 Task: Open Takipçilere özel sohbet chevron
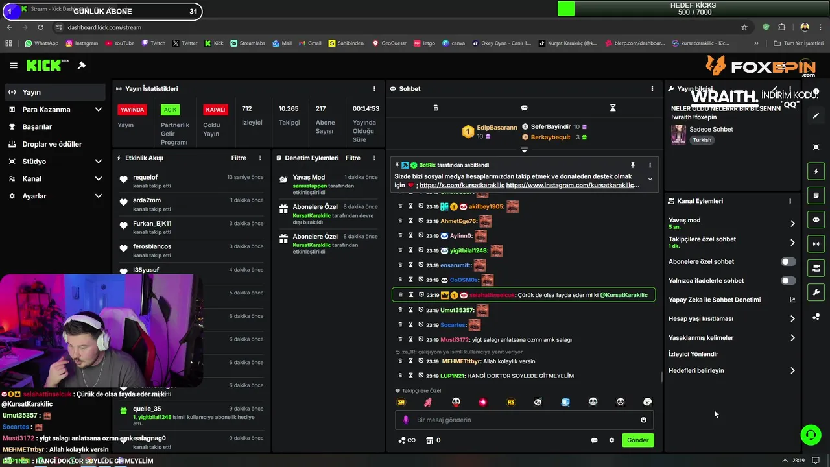(792, 243)
